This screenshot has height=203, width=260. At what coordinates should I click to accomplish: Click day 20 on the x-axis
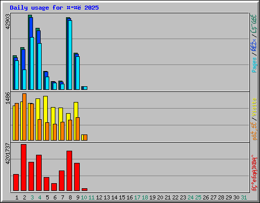[x=160, y=197]
